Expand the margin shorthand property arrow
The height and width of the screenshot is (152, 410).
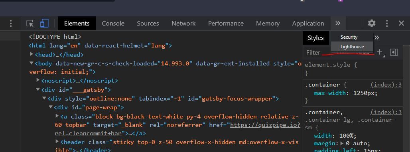(x=342, y=143)
